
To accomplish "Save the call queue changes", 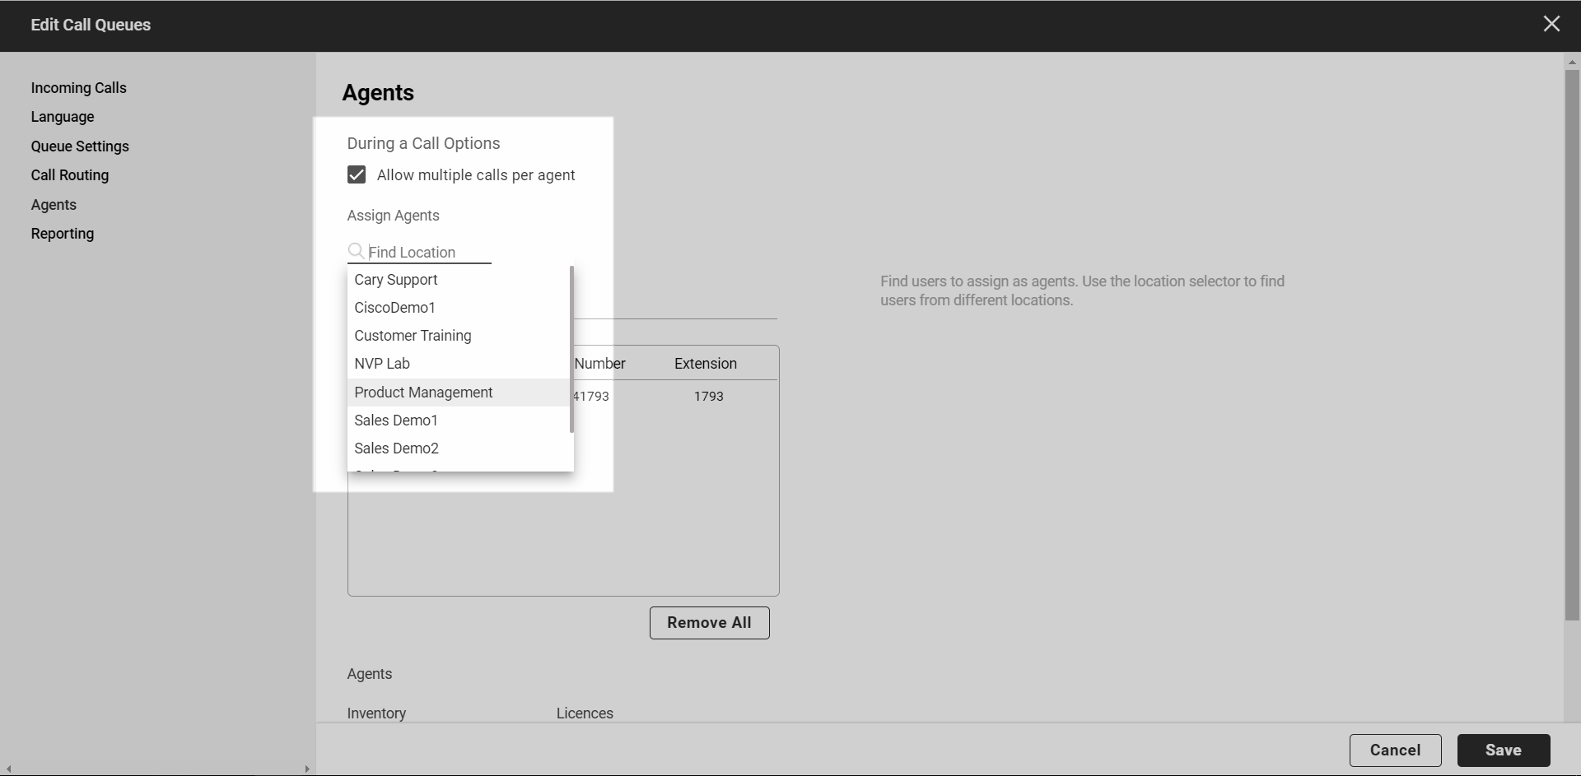I will [x=1503, y=750].
